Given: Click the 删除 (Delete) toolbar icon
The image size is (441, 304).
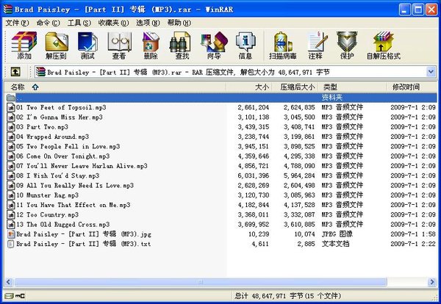Looking at the screenshot, I should [x=151, y=46].
